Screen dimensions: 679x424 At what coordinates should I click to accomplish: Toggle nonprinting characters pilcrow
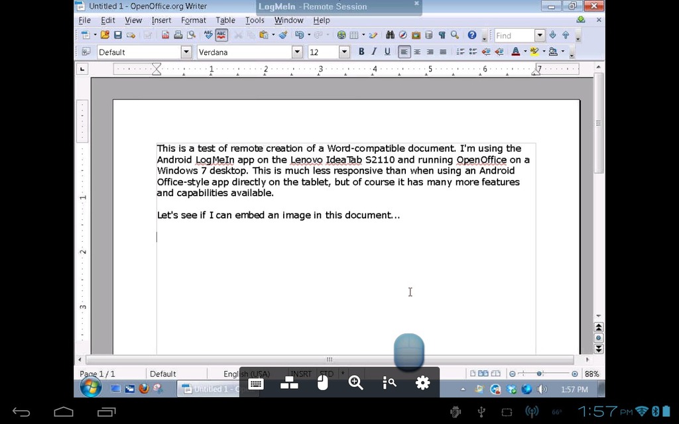pyautogui.click(x=442, y=35)
